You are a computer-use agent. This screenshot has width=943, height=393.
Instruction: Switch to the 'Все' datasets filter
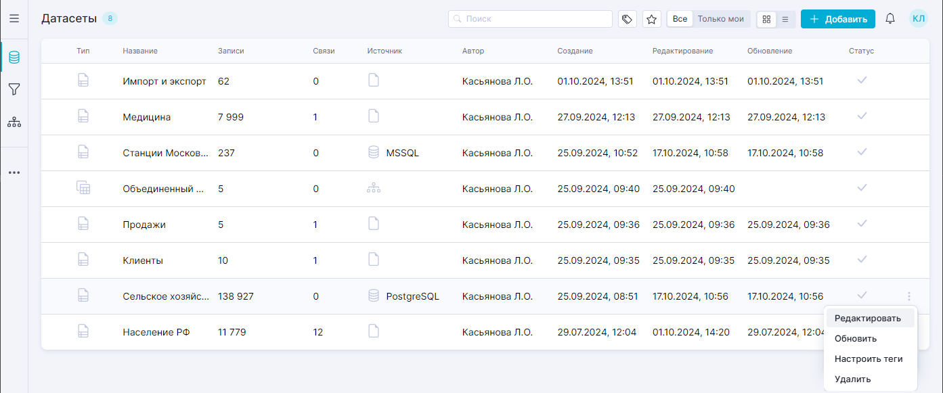pos(680,19)
